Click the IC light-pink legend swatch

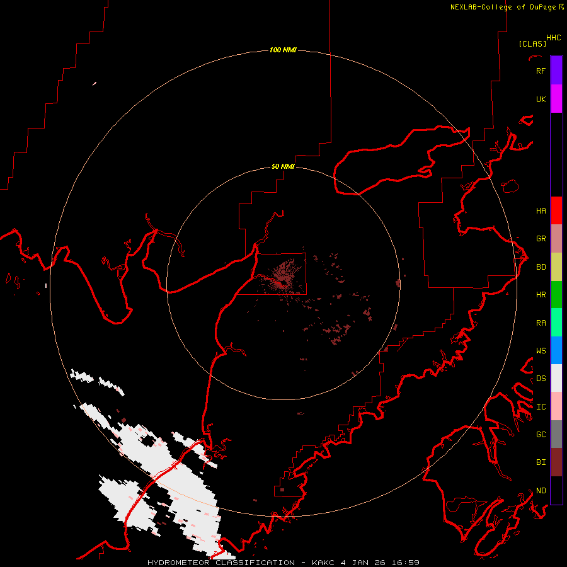point(556,406)
